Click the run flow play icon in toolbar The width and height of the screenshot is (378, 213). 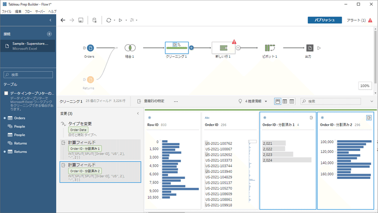coord(120,20)
